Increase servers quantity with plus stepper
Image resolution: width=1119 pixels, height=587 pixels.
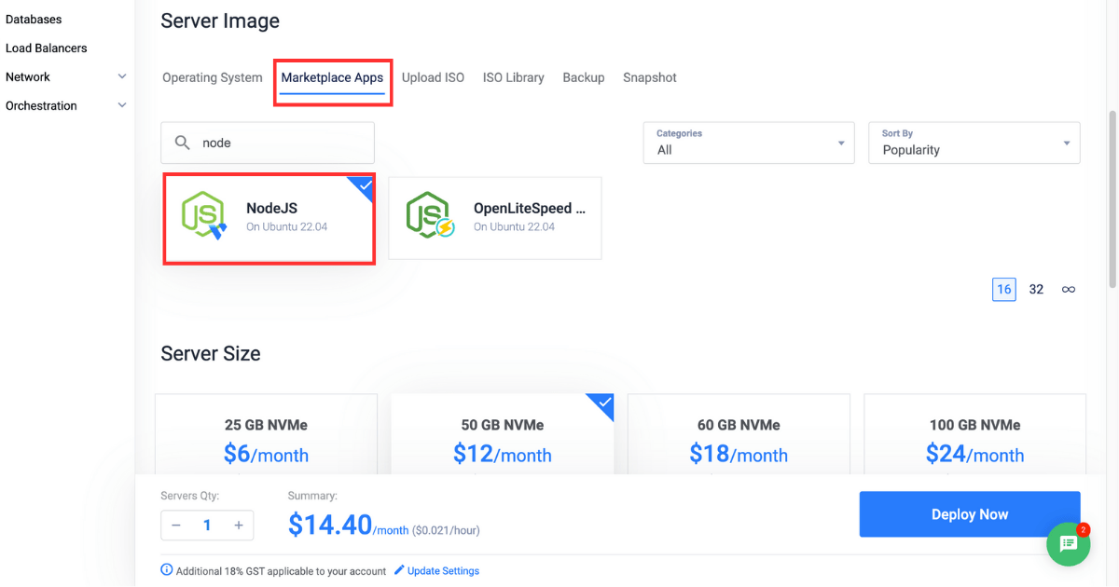click(237, 525)
